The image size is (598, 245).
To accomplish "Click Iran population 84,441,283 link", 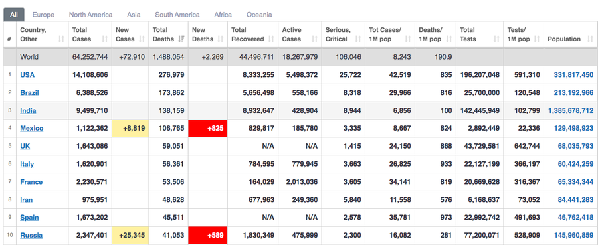I will point(575,200).
